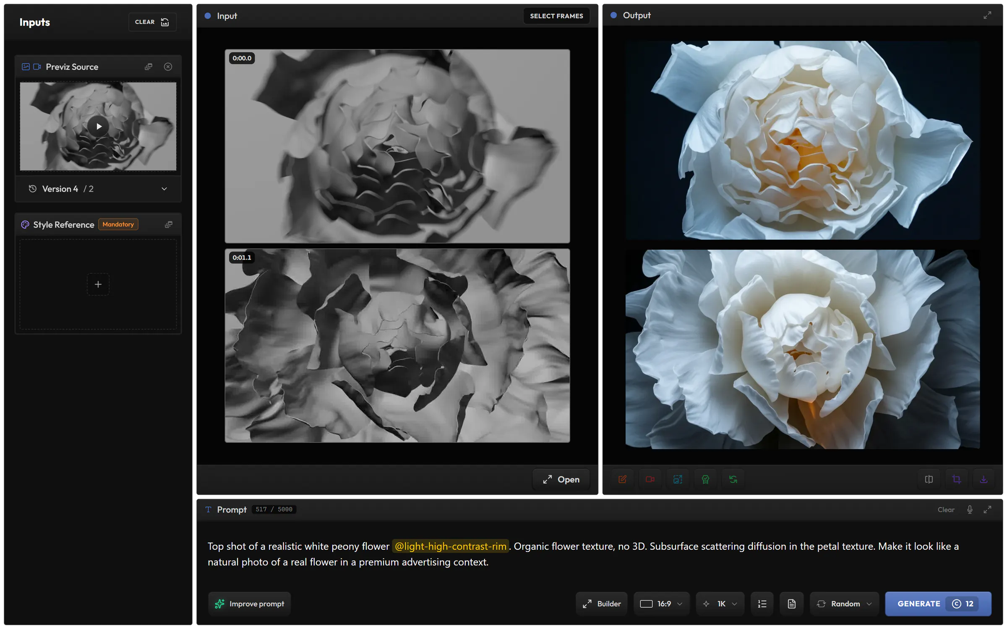Select the purple crop tool icon

pos(956,479)
